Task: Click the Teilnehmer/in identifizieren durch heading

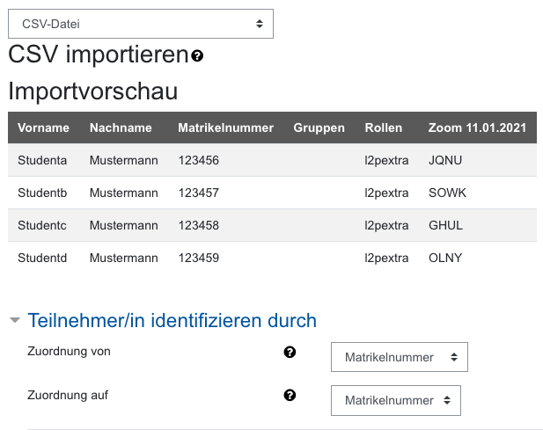Action: click(172, 320)
